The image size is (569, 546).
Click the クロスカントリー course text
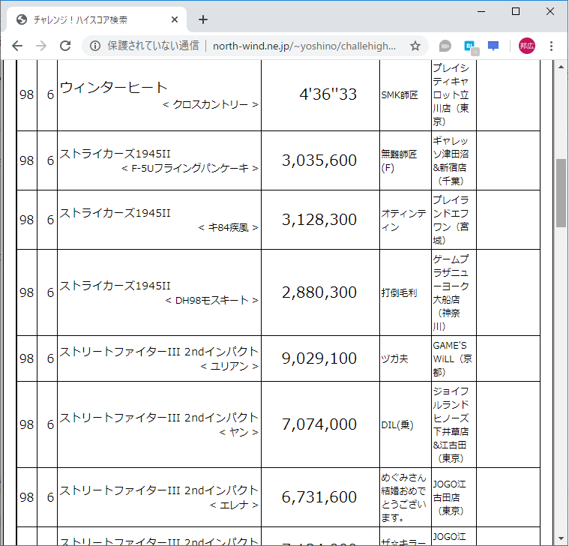(x=211, y=104)
